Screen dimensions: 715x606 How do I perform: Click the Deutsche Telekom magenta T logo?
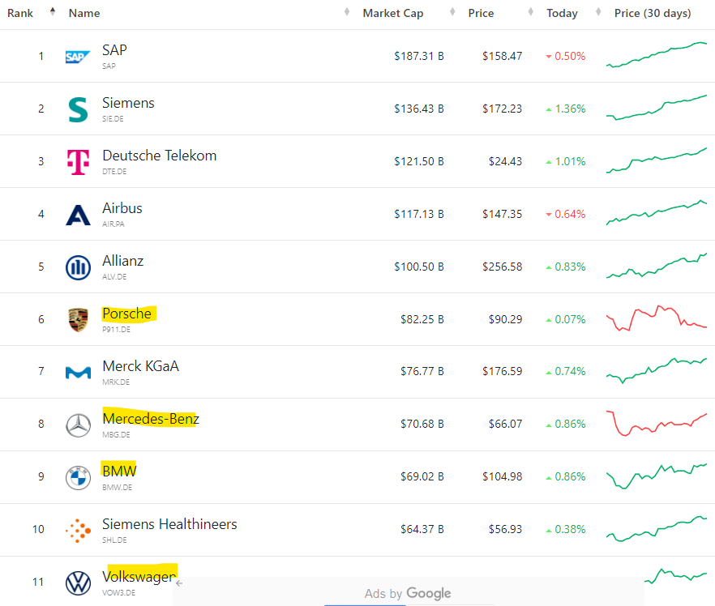(x=78, y=162)
